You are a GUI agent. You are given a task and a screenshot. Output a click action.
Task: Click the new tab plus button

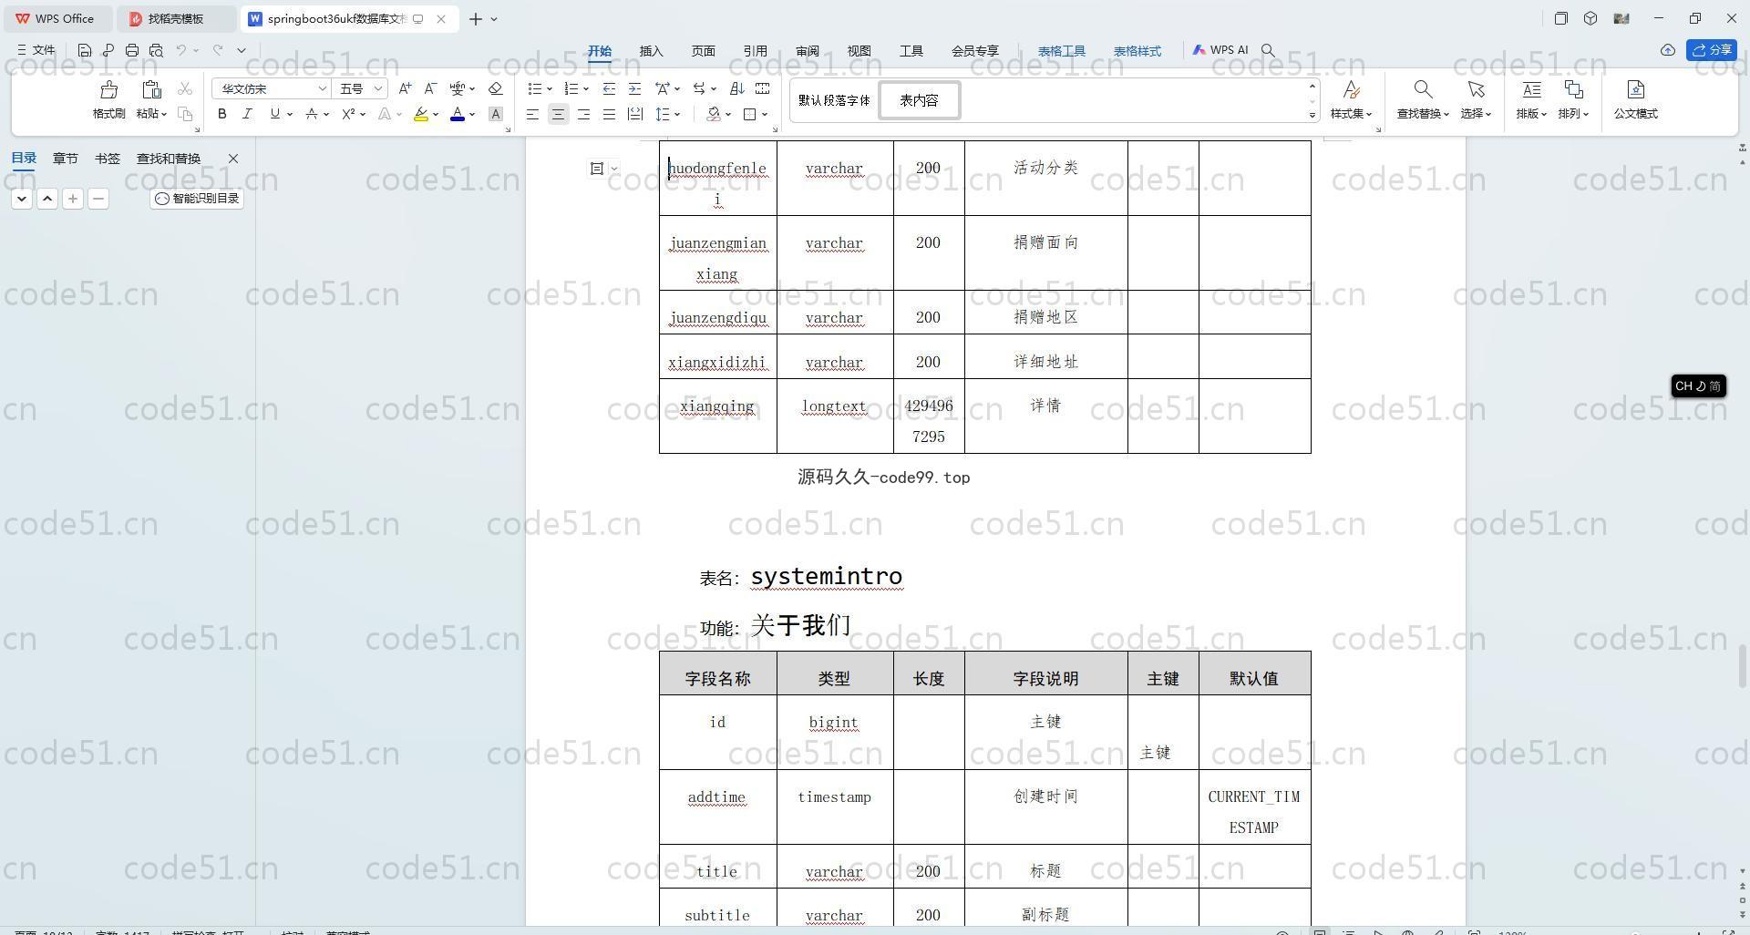[475, 18]
